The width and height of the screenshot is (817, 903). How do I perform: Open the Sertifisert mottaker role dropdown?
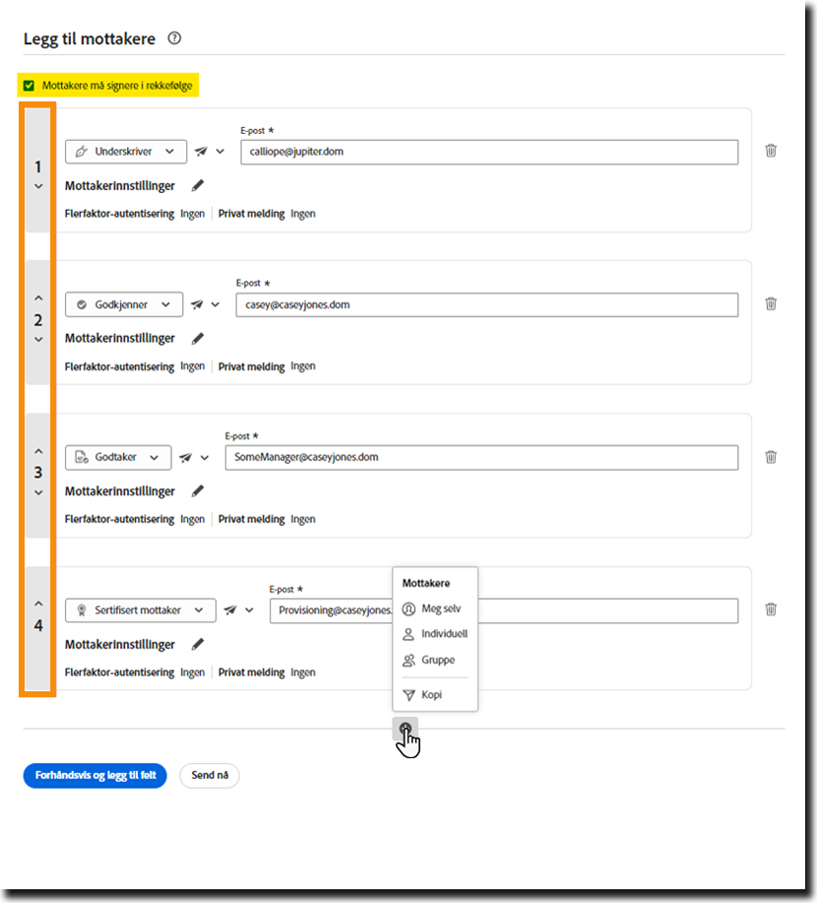point(141,611)
